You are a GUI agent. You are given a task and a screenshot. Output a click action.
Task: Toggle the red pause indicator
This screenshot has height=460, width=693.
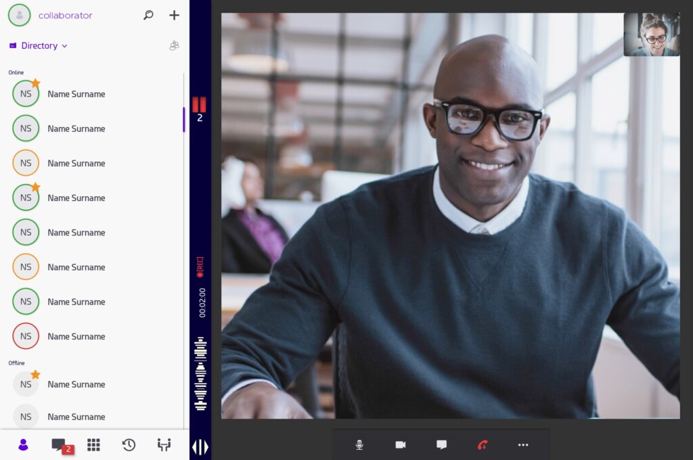pos(199,104)
